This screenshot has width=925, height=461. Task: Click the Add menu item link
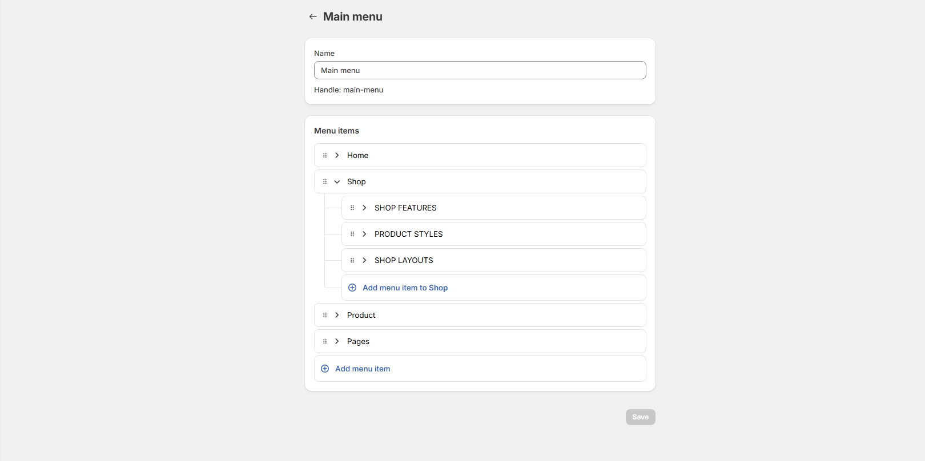pos(363,369)
